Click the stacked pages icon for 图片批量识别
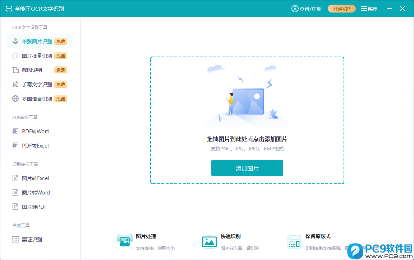414x260 pixels. coord(15,56)
